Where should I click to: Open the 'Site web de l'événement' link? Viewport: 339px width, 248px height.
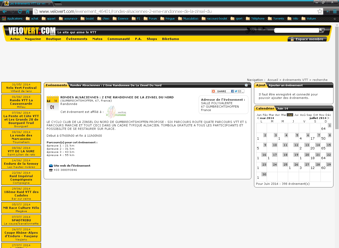(72, 166)
